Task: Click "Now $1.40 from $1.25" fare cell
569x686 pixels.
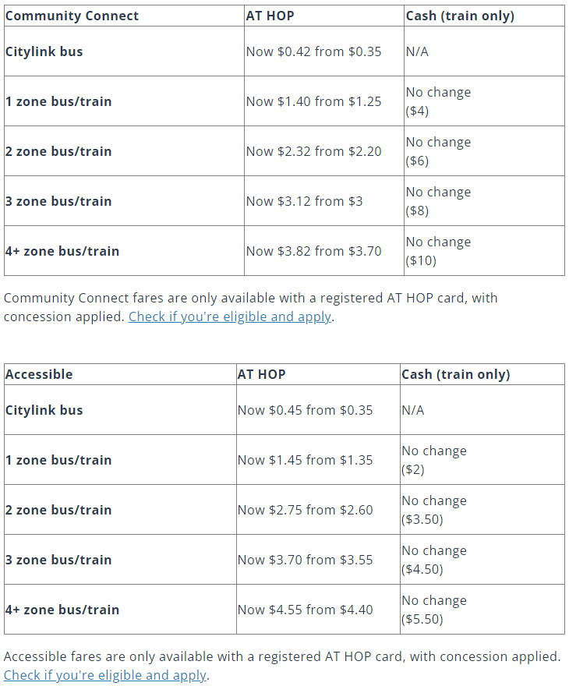Action: [313, 101]
